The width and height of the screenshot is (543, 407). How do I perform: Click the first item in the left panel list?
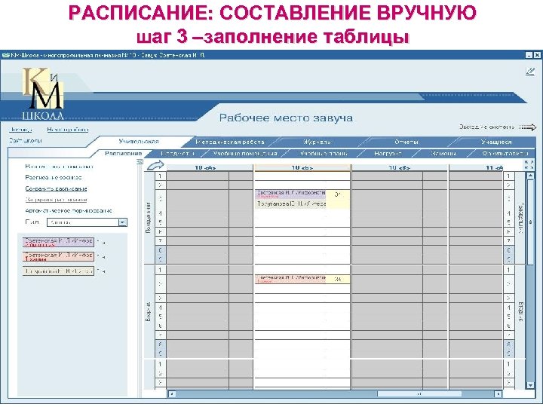tap(60, 167)
